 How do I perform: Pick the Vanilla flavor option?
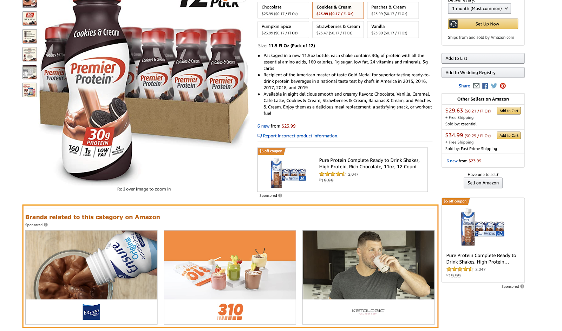pyautogui.click(x=393, y=30)
